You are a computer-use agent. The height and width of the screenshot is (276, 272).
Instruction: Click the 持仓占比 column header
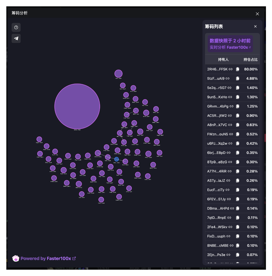point(250,60)
